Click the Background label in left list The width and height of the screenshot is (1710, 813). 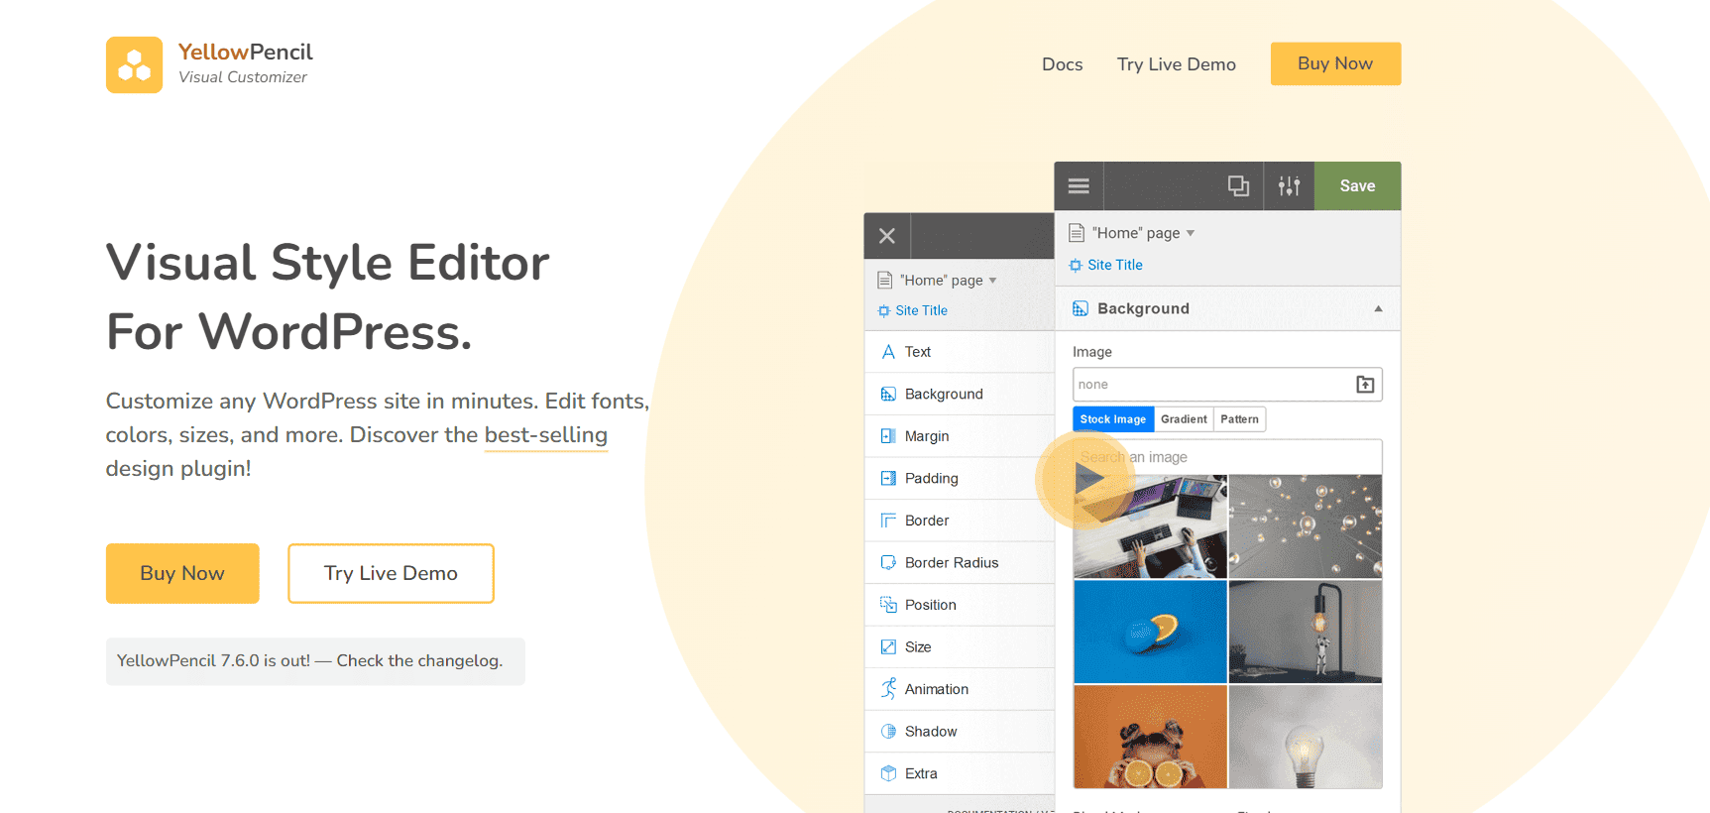[944, 394]
